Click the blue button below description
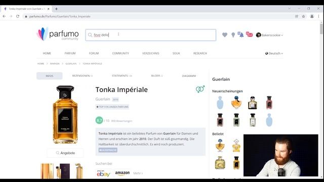 [x=108, y=150]
